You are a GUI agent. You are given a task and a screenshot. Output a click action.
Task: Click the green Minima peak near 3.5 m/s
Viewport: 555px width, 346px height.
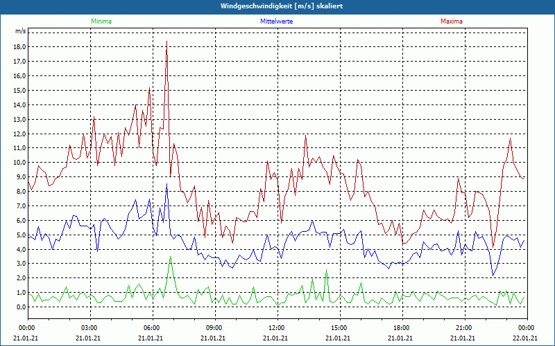pyautogui.click(x=170, y=257)
